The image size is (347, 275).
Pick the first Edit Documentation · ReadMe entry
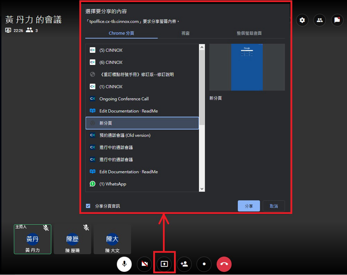[142, 111]
